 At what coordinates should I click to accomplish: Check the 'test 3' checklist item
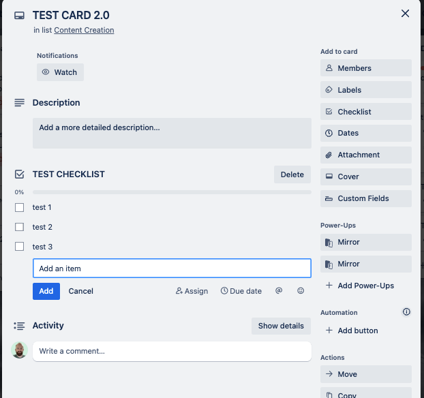click(x=20, y=247)
